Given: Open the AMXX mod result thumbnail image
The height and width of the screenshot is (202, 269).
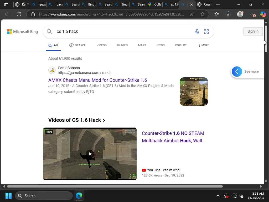Looking at the screenshot, I should (194, 91).
